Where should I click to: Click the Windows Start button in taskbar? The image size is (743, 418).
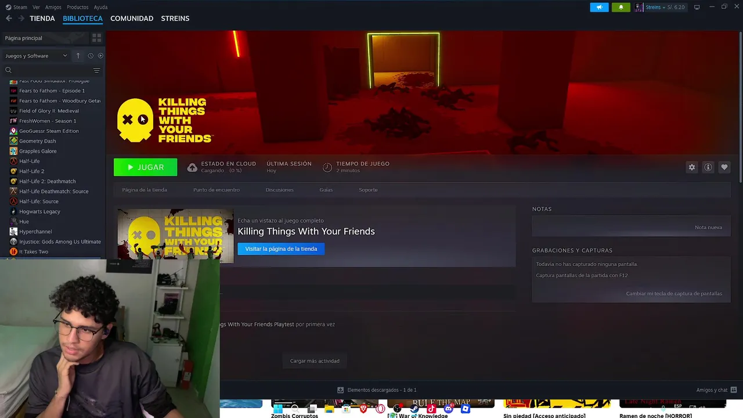(x=277, y=409)
